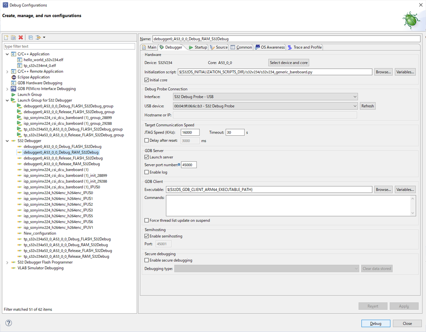Delete selected configuration with red X icon
Screen dimensions: 426x332
click(x=20, y=38)
